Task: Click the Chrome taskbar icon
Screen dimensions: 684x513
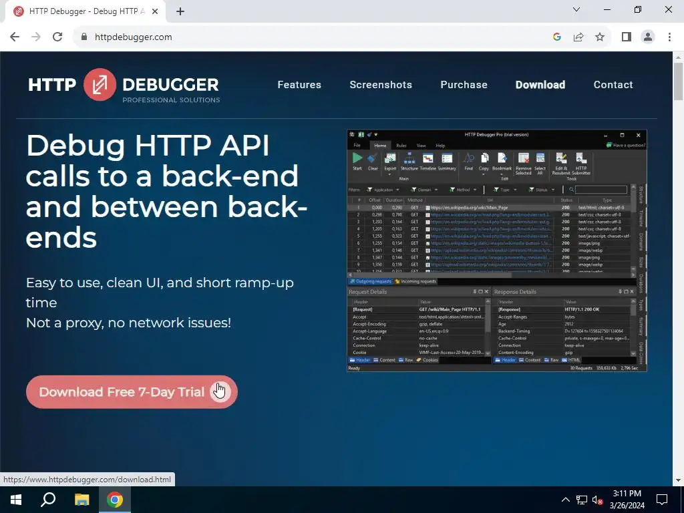Action: coord(115,500)
